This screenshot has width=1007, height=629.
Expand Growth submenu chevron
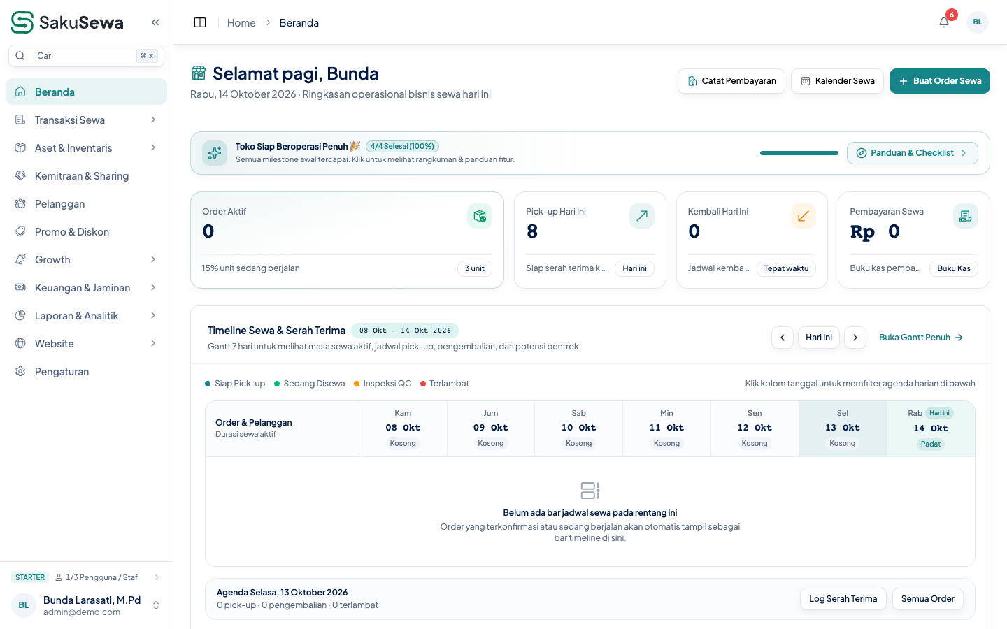pos(153,259)
